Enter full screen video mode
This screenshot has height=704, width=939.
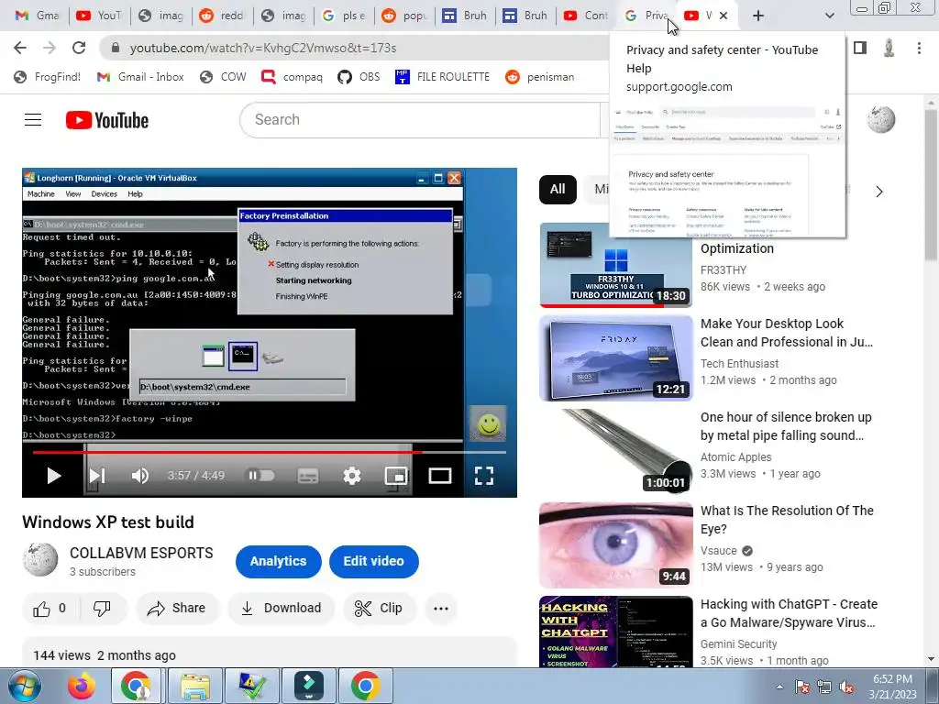[484, 476]
